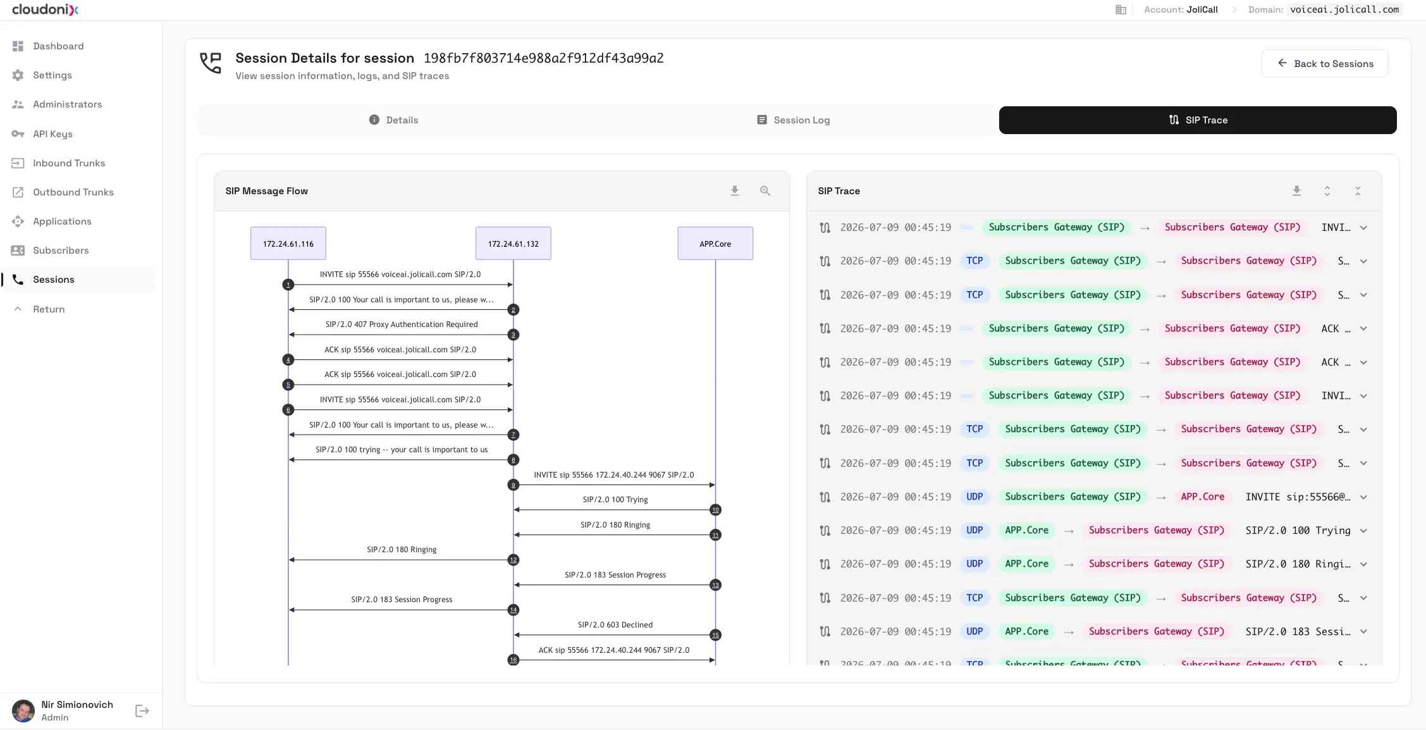Open Dashboard from the sidebar
The height and width of the screenshot is (730, 1426).
tap(58, 46)
